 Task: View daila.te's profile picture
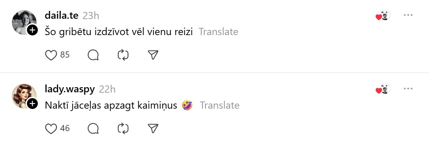point(23,22)
